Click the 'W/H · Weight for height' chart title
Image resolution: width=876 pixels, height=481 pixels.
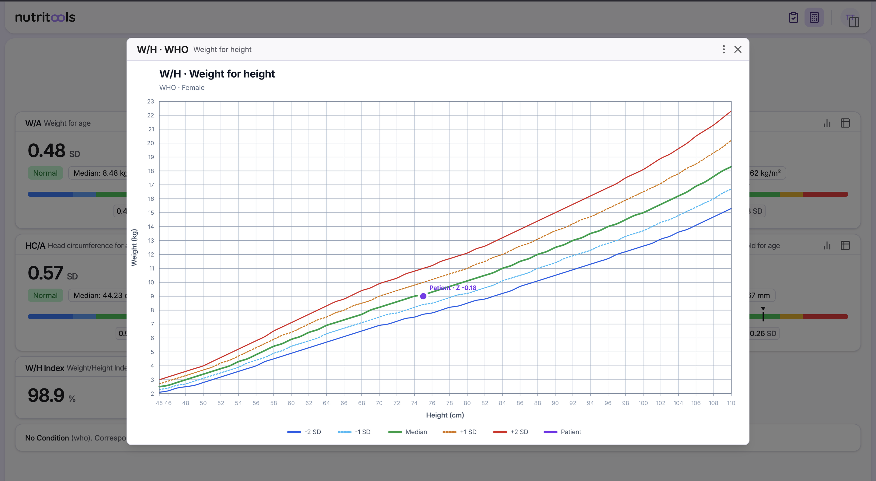tap(217, 74)
